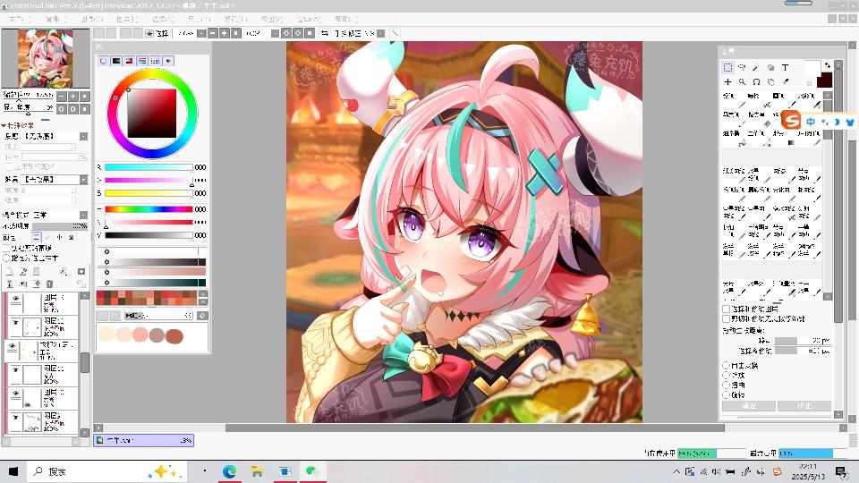
Task: Toggle the clipping group checkbox above layer buttons
Action: click(x=7, y=248)
